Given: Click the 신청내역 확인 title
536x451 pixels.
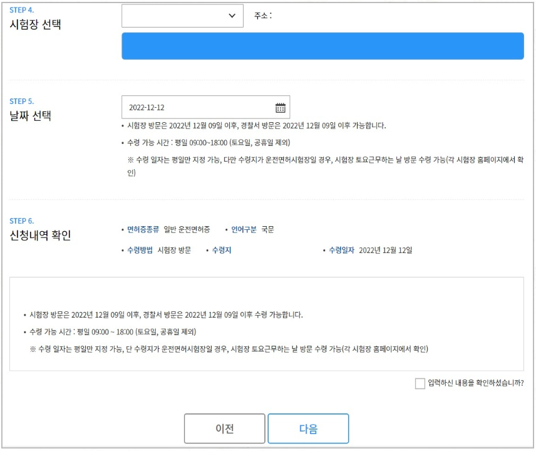Looking at the screenshot, I should 40,236.
